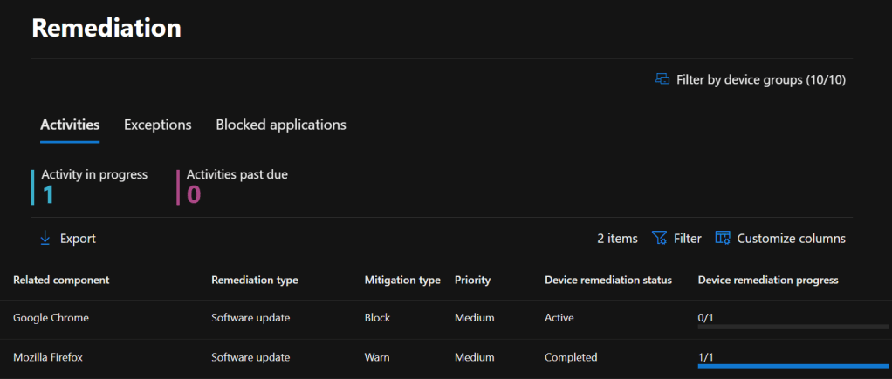This screenshot has width=892, height=379.
Task: Click the Mozilla Firefox 1/1 progress bar
Action: pyautogui.click(x=793, y=367)
